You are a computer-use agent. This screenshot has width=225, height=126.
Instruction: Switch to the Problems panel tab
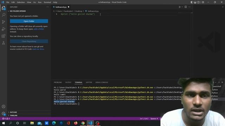[58, 83]
